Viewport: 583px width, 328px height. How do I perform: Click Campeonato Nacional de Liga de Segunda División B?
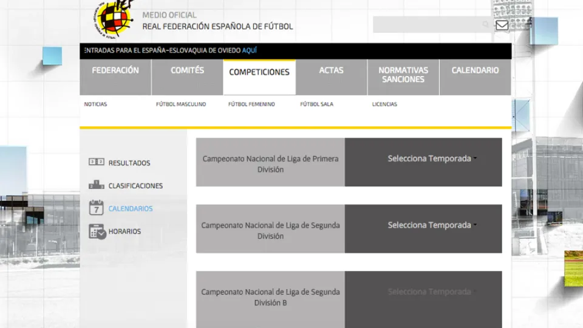270,297
